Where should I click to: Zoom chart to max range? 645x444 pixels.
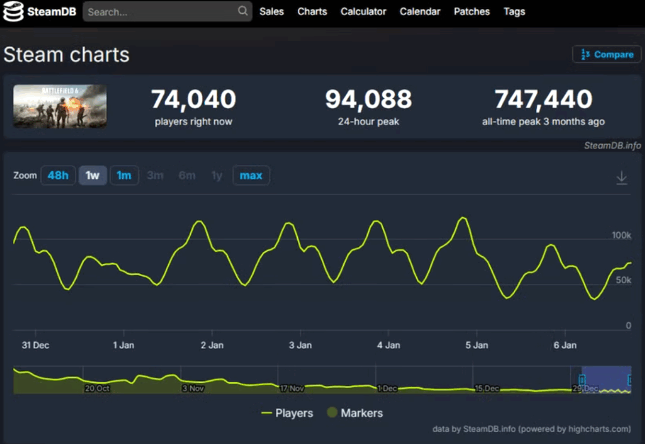[251, 175]
